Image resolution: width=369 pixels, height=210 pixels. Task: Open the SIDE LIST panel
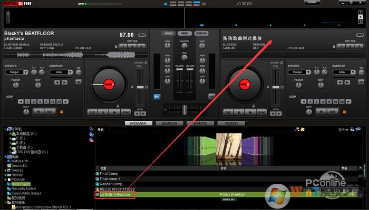[x=228, y=199]
